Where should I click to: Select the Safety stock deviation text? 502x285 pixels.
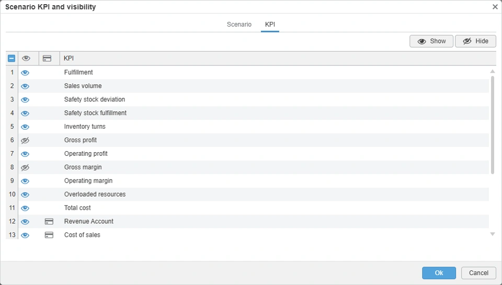[95, 99]
